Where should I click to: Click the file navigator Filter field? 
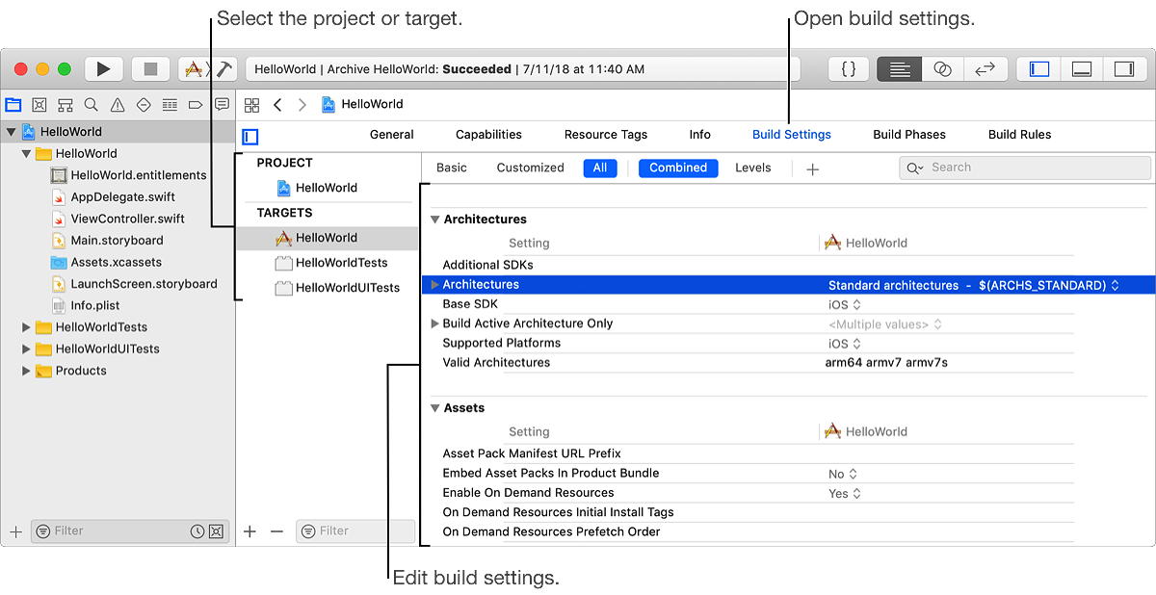click(x=129, y=531)
